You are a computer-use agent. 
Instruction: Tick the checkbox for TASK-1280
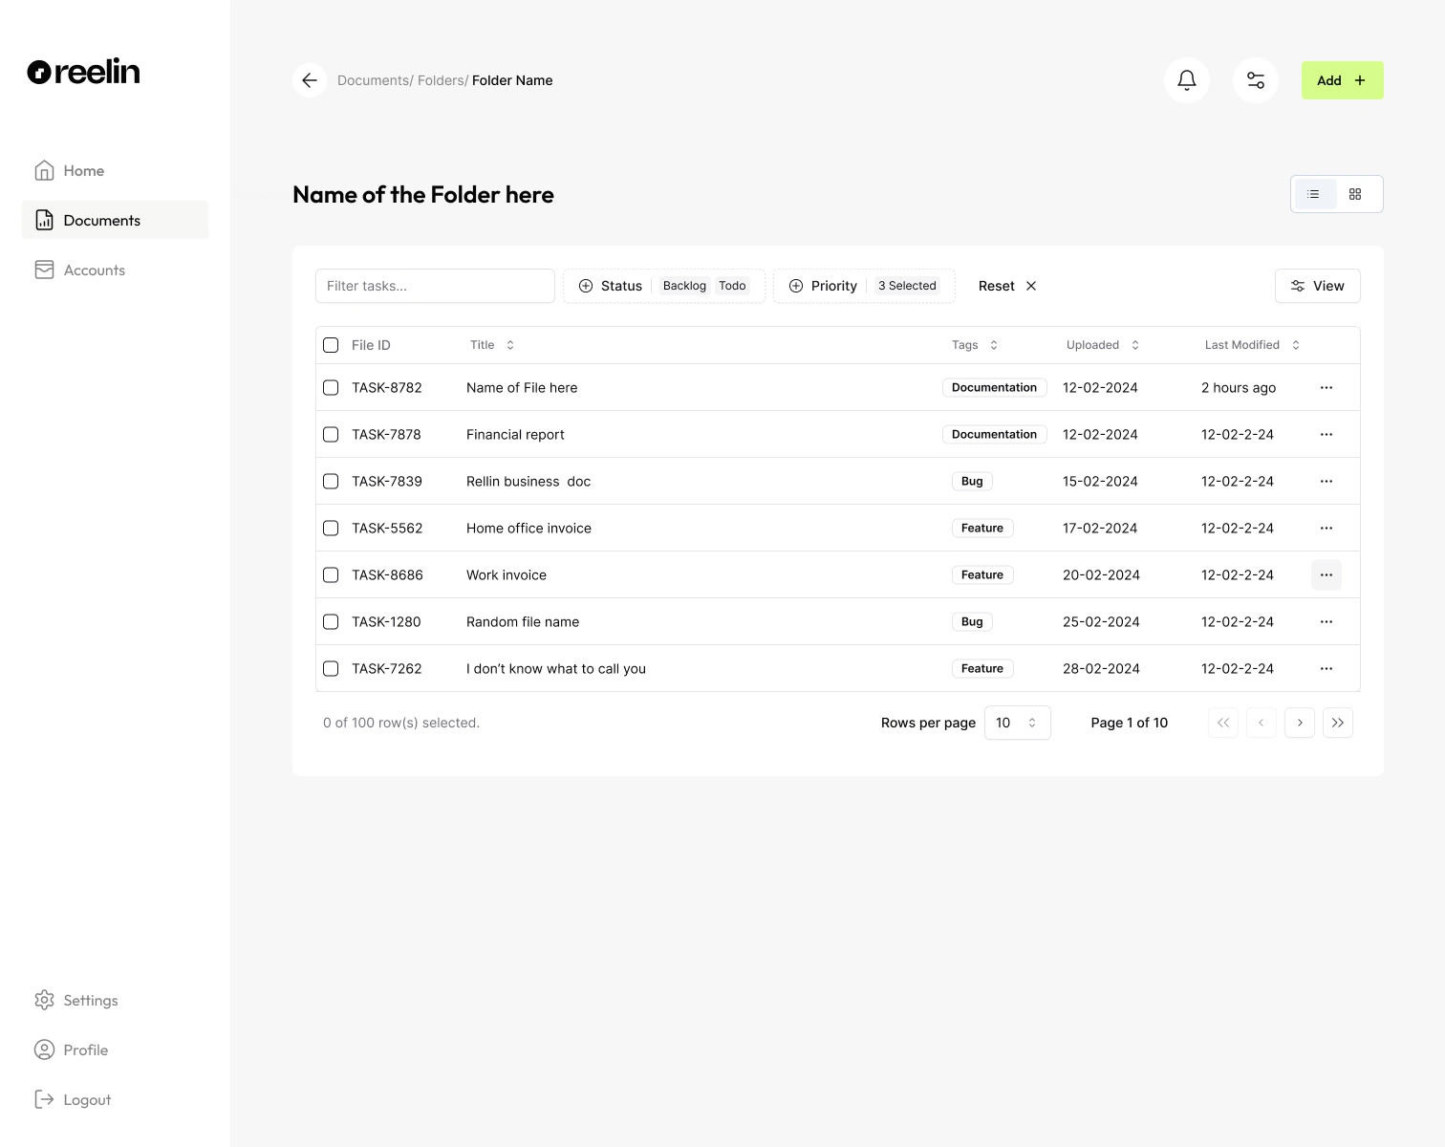coord(331,621)
